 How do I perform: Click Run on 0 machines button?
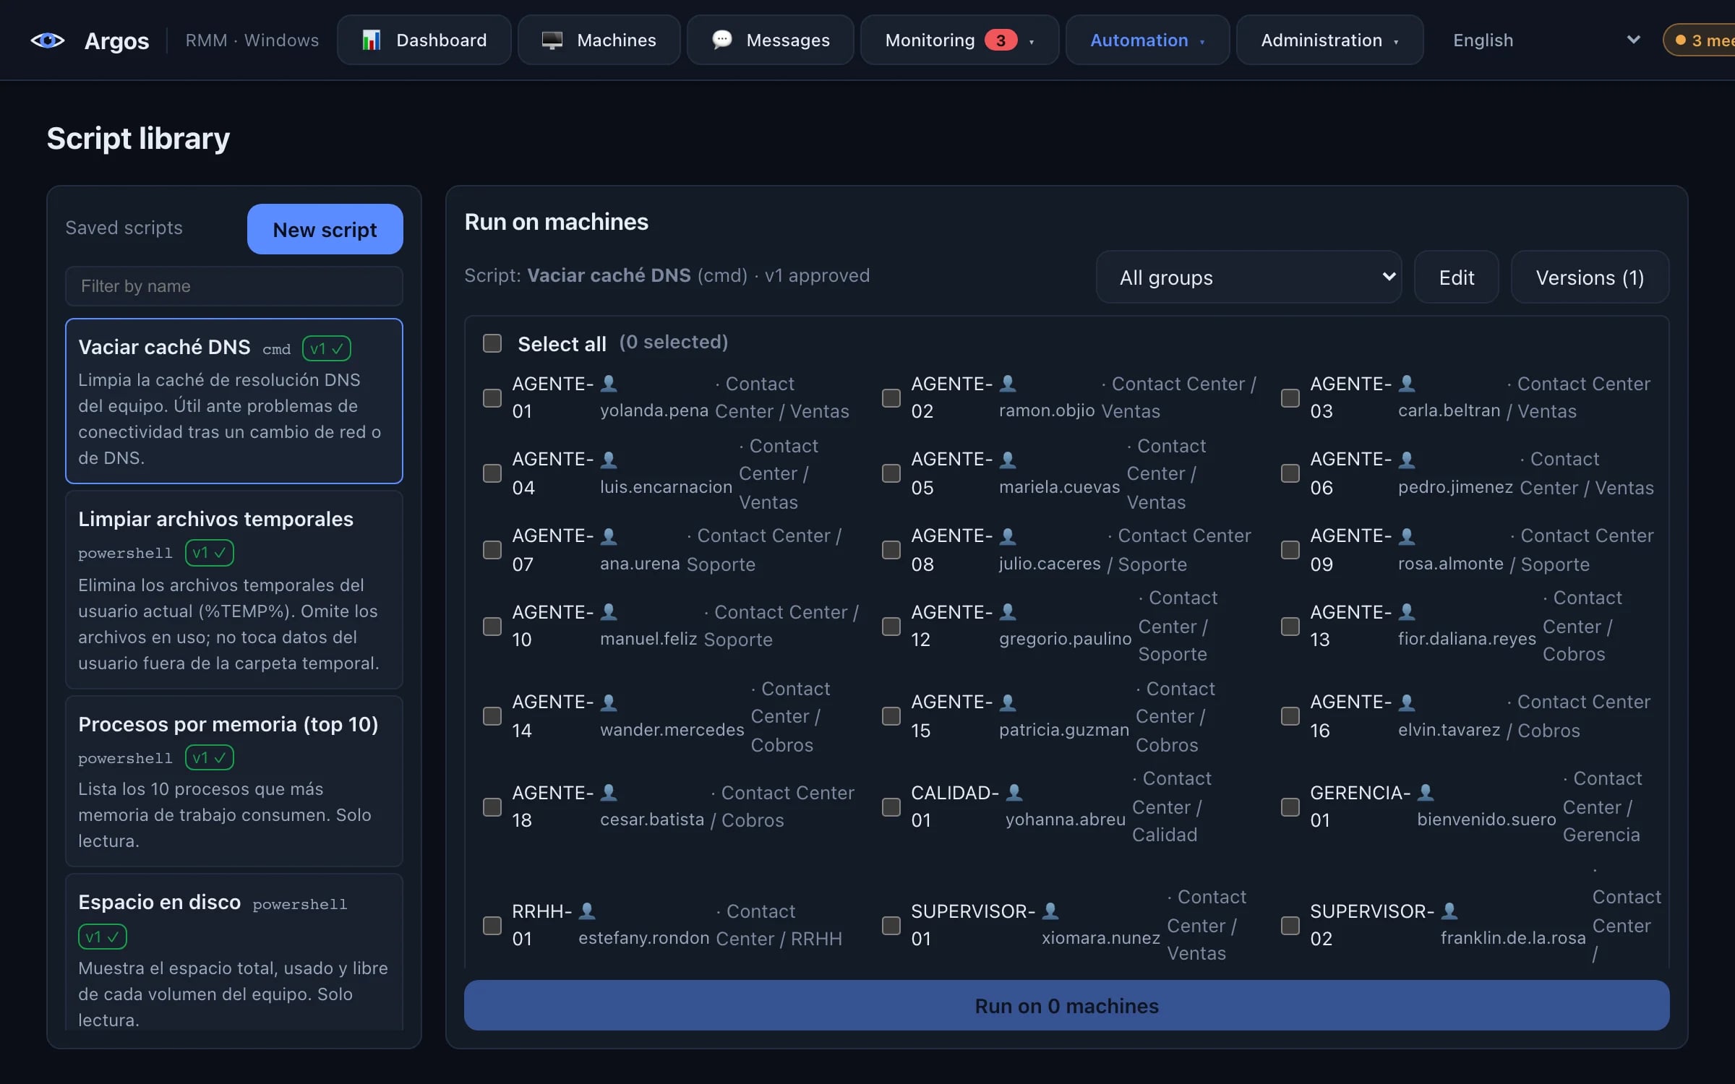click(x=1067, y=1005)
